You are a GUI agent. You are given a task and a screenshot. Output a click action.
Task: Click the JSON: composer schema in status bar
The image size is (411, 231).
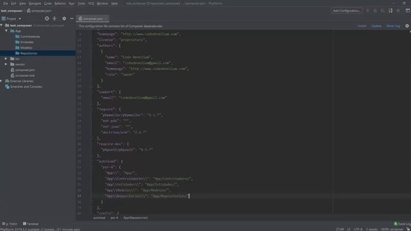(x=392, y=229)
